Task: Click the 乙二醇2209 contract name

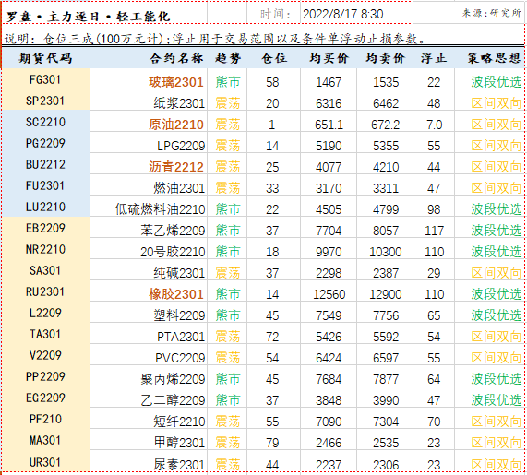Action: coord(173,400)
